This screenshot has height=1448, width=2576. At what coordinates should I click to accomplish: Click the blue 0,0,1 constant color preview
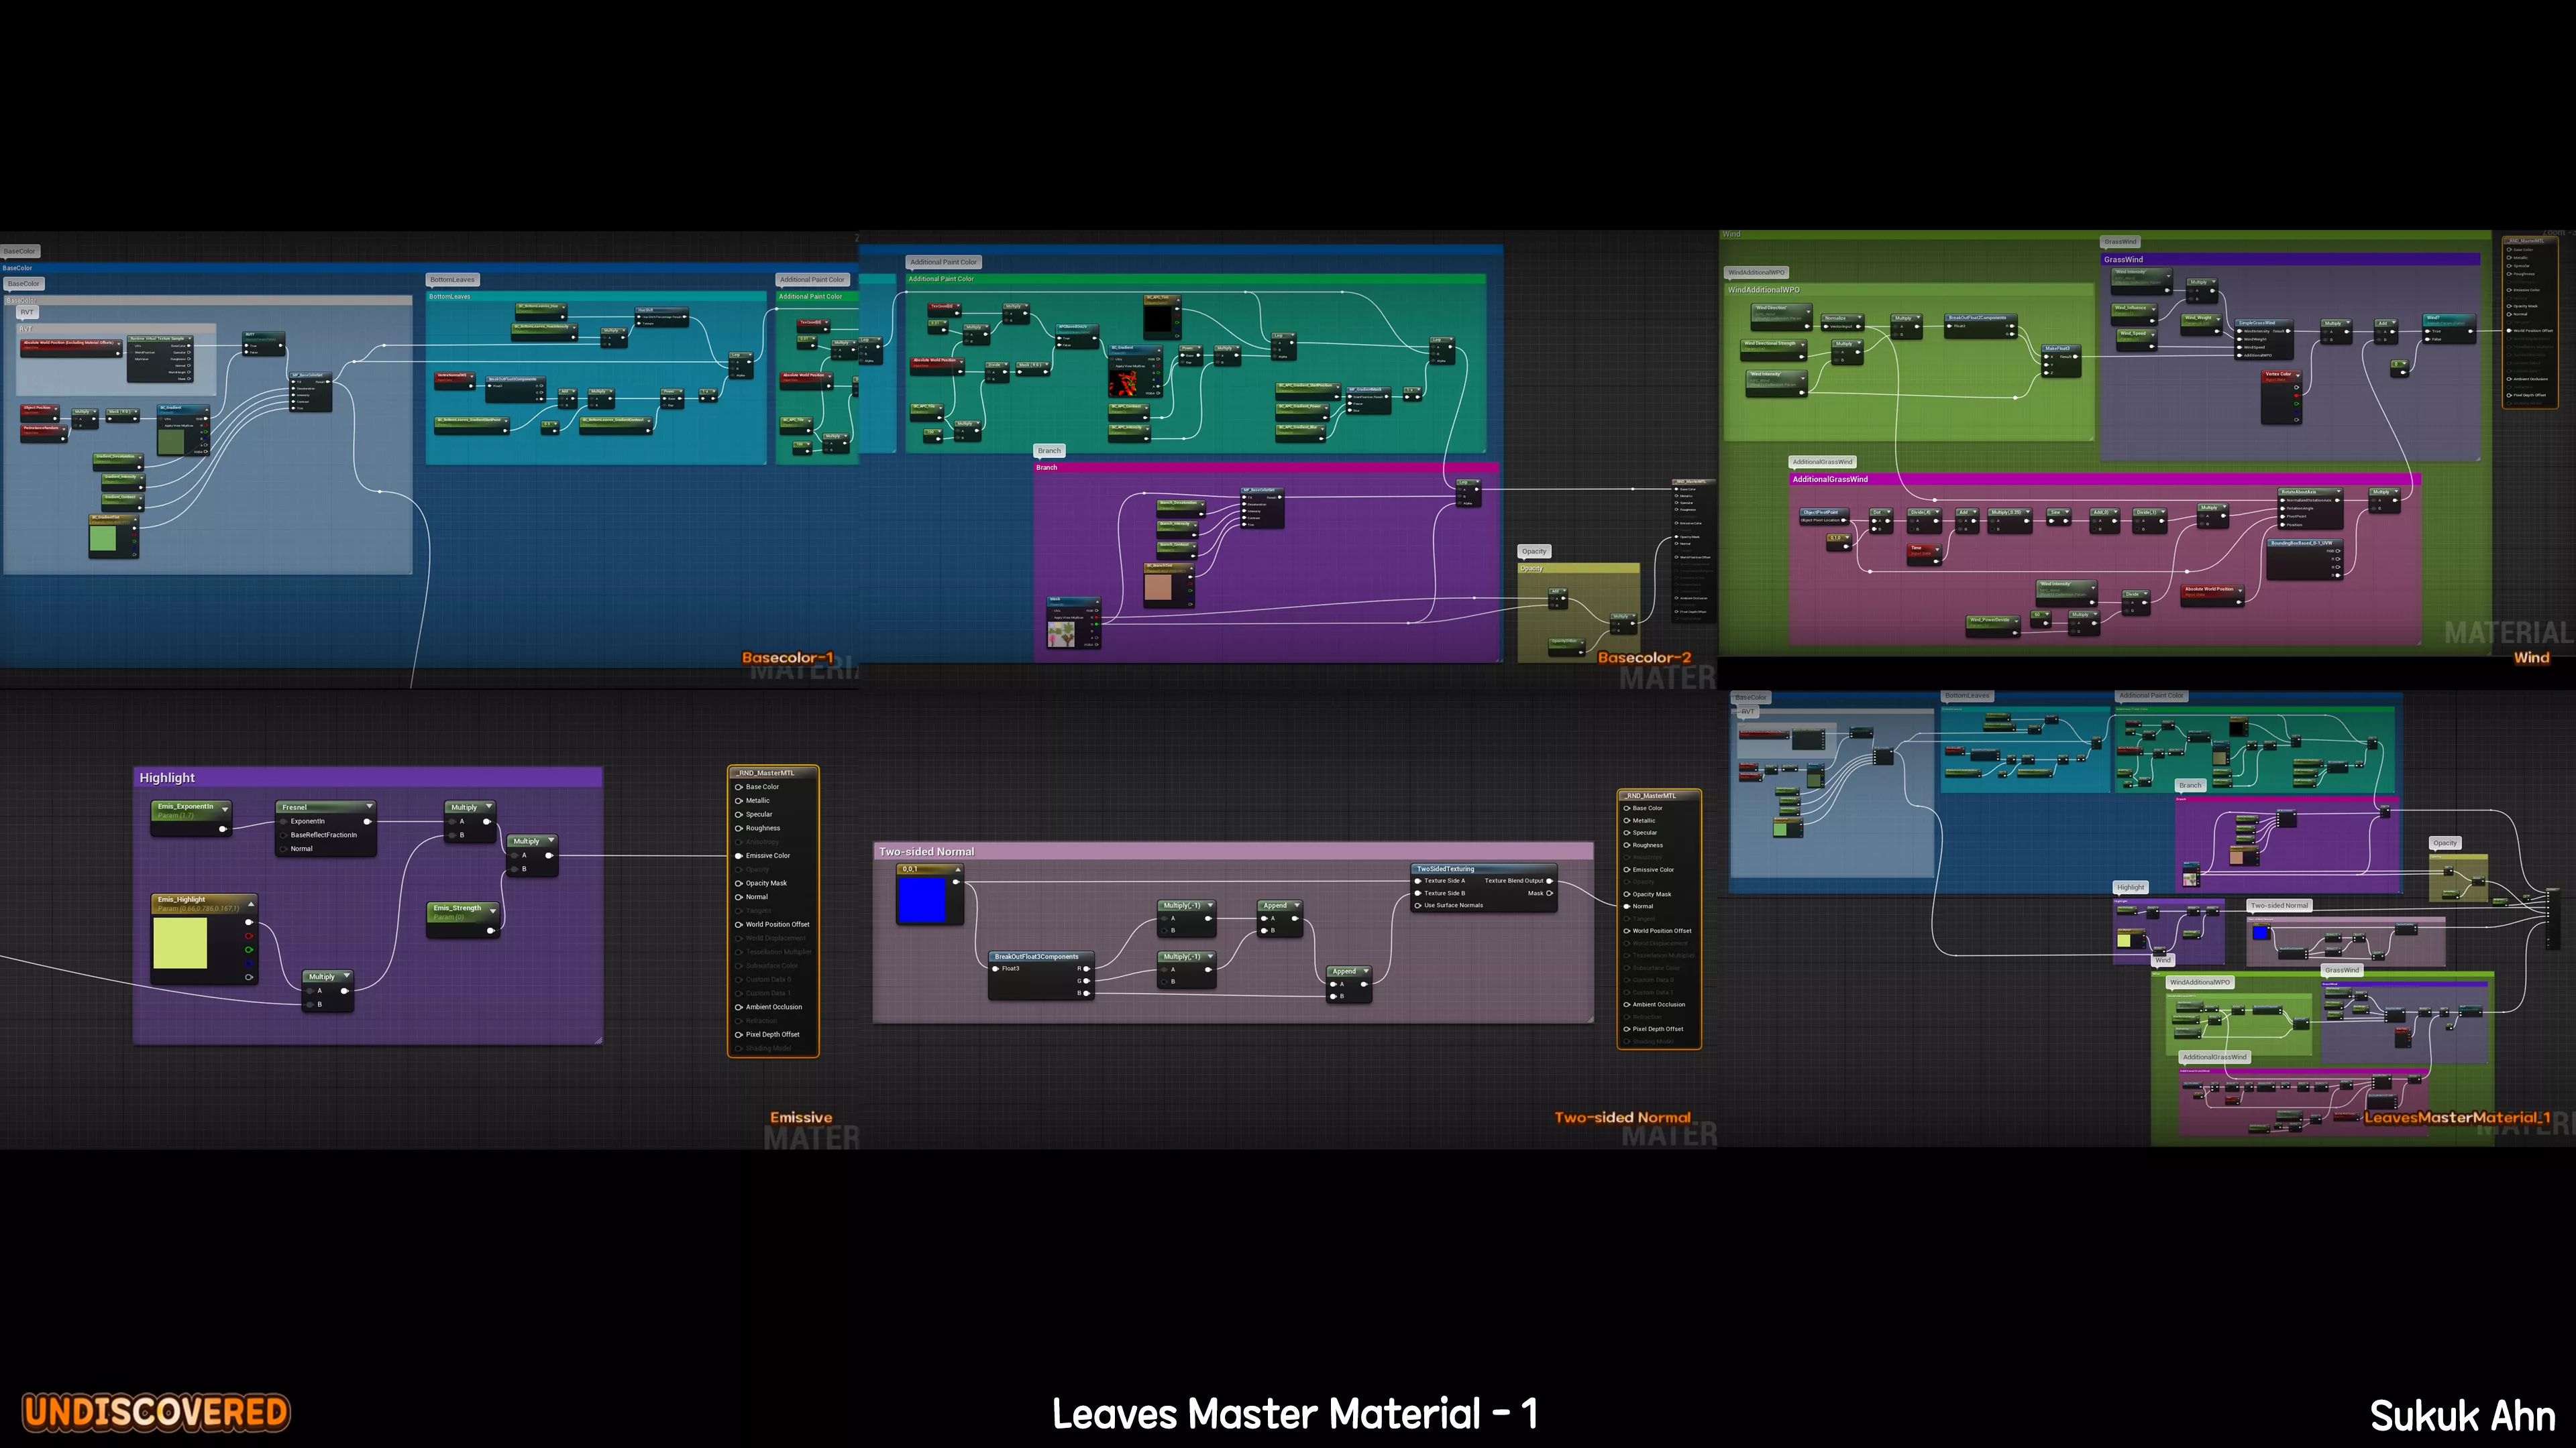tap(922, 900)
